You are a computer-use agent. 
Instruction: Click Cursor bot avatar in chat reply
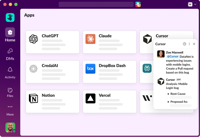click(161, 81)
